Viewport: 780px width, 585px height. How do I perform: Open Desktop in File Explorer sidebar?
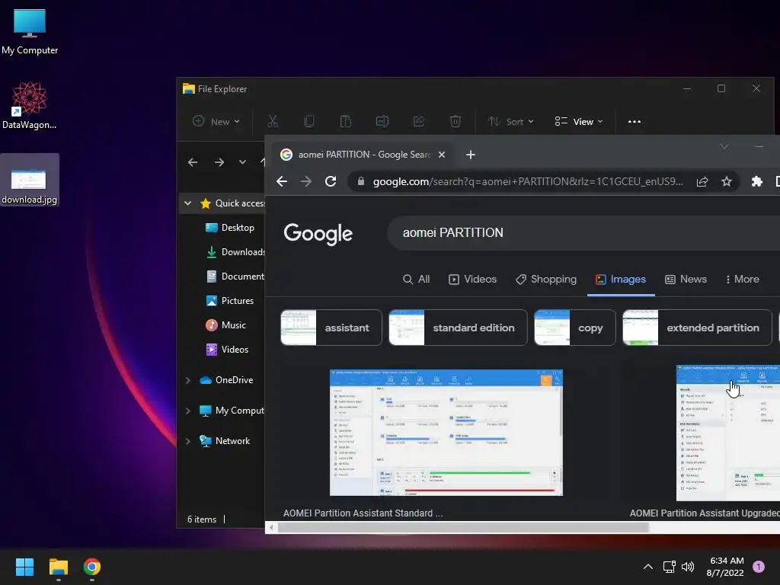pyautogui.click(x=230, y=227)
